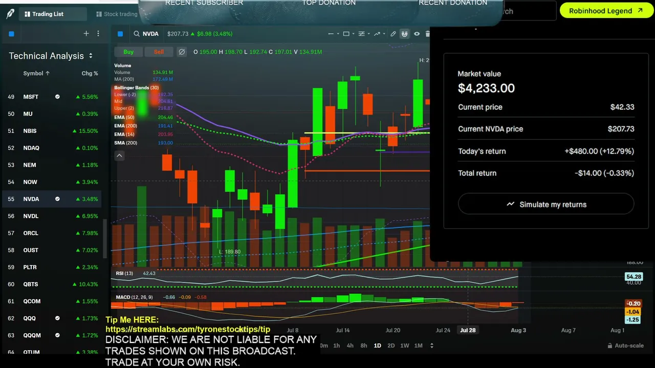Select the rectangle shape drawing tool
The width and height of the screenshot is (655, 368).
pos(346,34)
